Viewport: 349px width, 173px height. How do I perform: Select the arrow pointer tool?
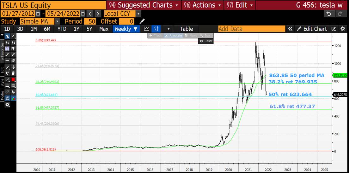click(x=7, y=36)
